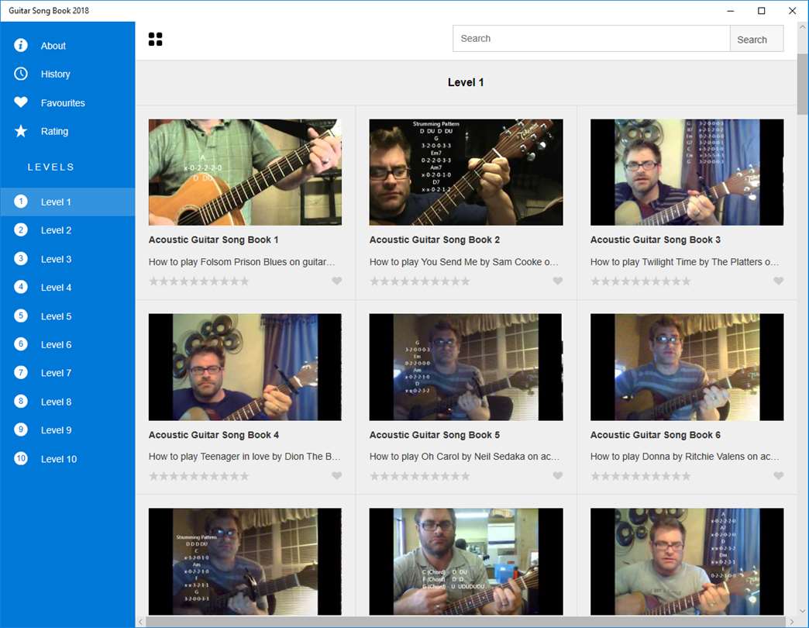This screenshot has height=628, width=809.
Task: Favourite Acoustic Guitar Song Book 3 heart
Action: [x=778, y=281]
